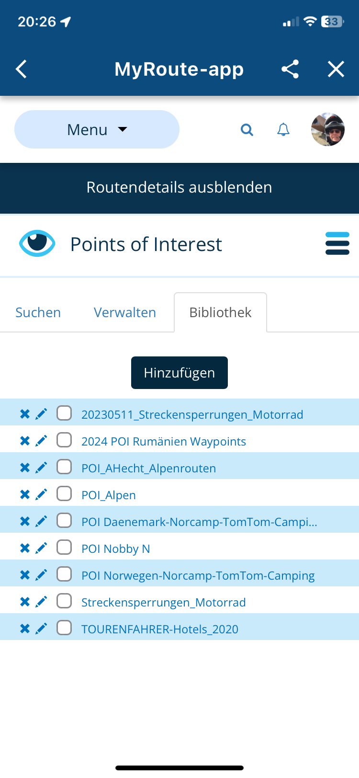Enable POI Norwegen-Norcamp-TomTom-Camping checkbox

point(64,574)
